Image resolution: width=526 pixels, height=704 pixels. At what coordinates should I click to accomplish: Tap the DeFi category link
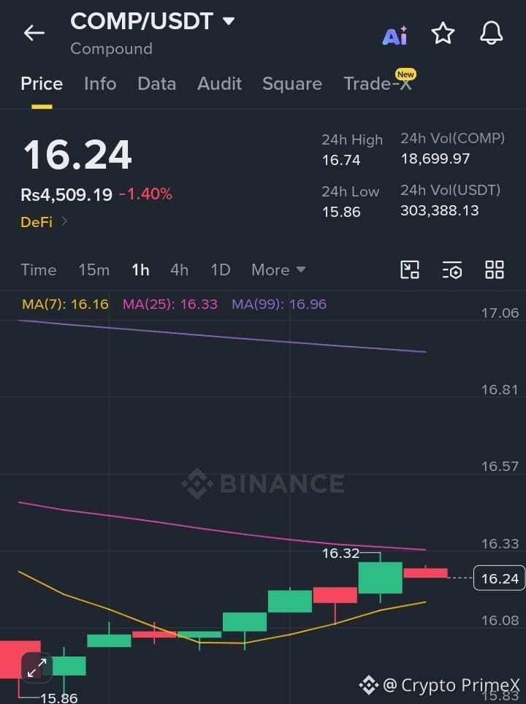pos(37,222)
